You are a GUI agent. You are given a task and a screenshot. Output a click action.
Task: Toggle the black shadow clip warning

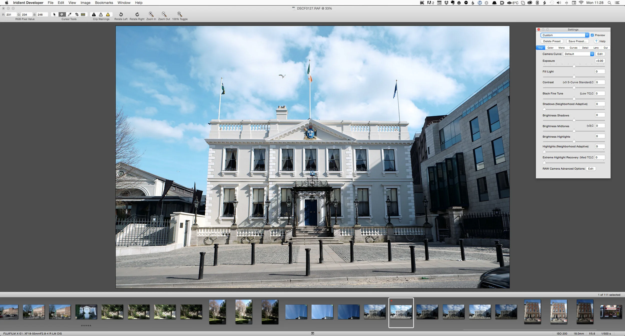[x=94, y=14]
